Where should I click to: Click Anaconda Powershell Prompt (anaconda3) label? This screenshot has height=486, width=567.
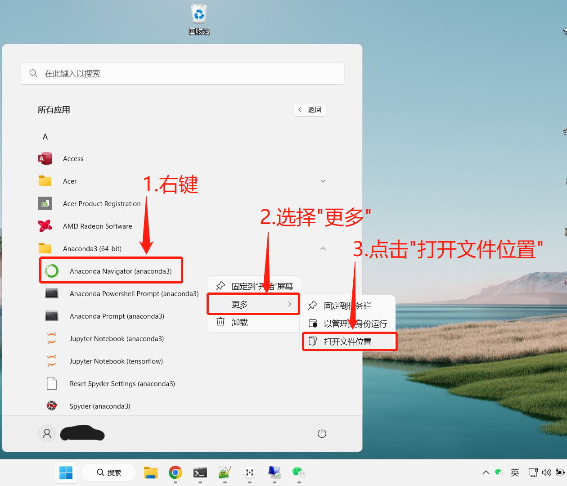pyautogui.click(x=134, y=294)
